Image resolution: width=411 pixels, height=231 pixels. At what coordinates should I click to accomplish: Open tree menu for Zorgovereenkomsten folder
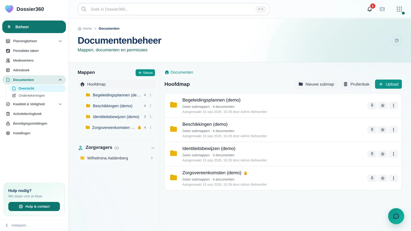click(x=151, y=127)
